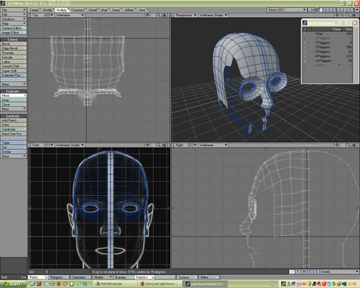The width and height of the screenshot is (360, 288).
Task: Select the Knife tool
Action: (13, 125)
